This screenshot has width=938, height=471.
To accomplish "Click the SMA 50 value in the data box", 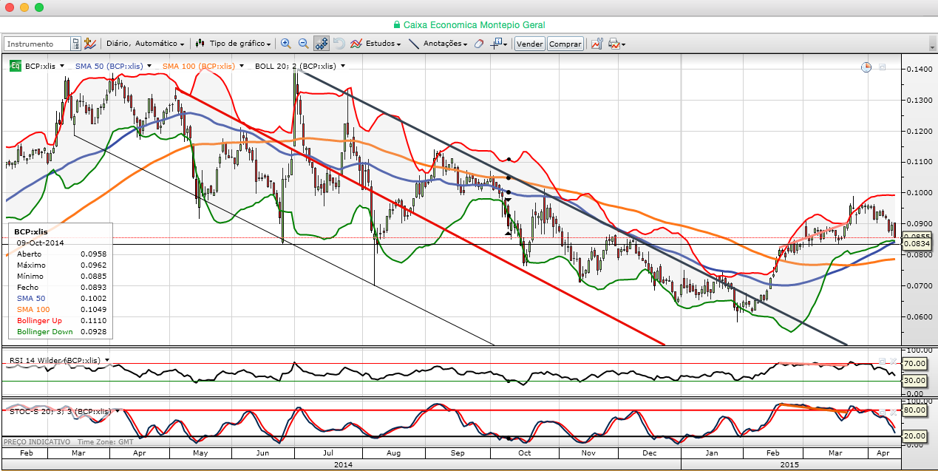I will pos(94,298).
